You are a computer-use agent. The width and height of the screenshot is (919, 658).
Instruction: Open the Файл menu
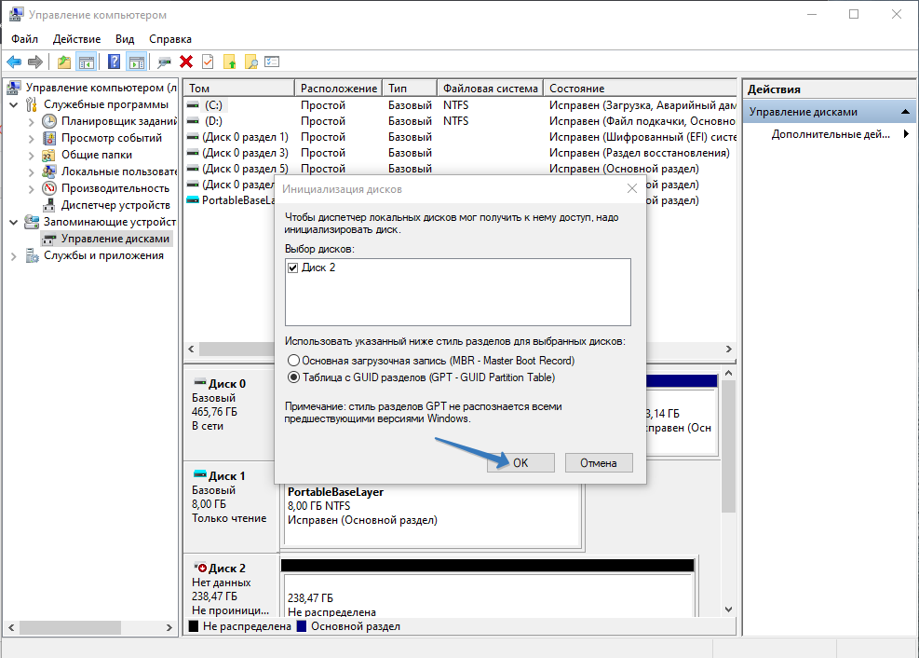(x=24, y=39)
